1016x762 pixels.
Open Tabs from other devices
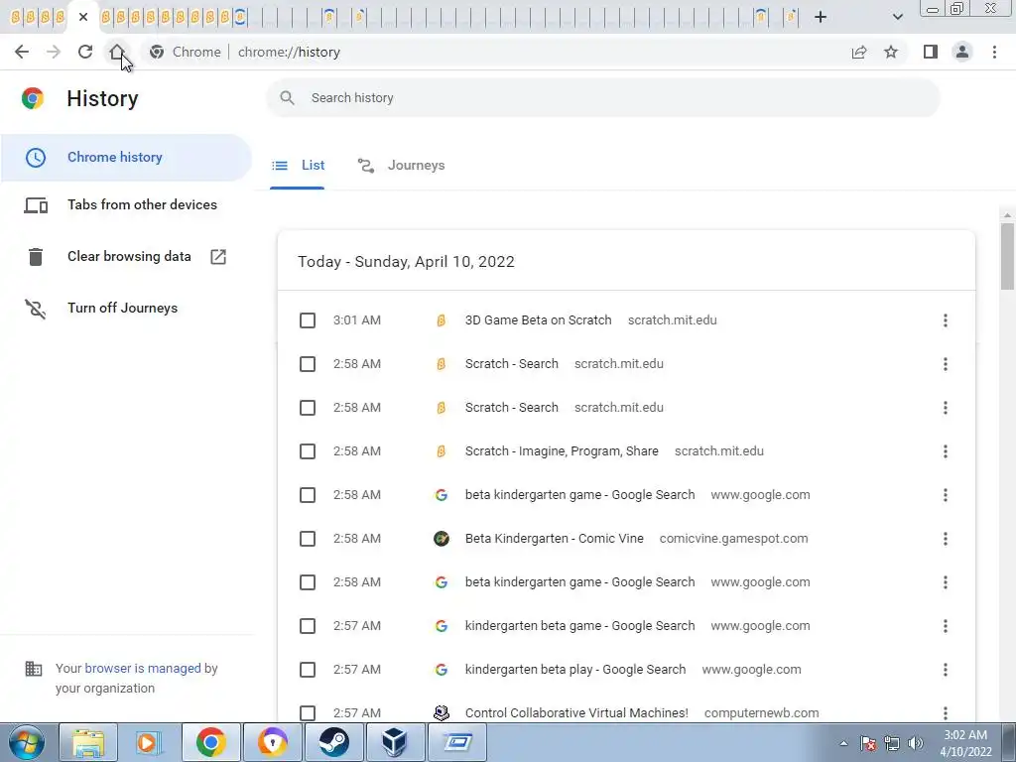(x=126, y=204)
